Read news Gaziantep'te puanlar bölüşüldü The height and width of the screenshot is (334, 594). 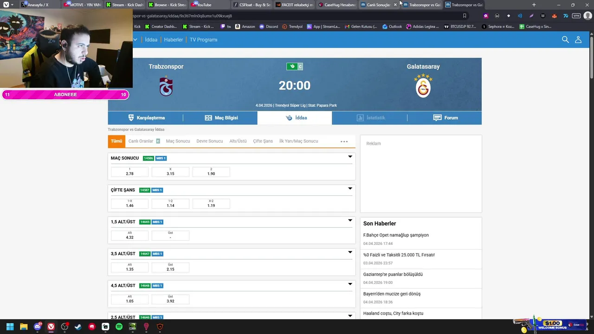(x=393, y=274)
